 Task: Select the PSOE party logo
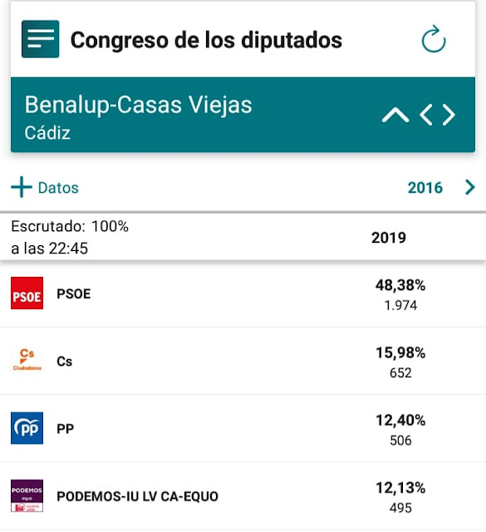pos(27,293)
